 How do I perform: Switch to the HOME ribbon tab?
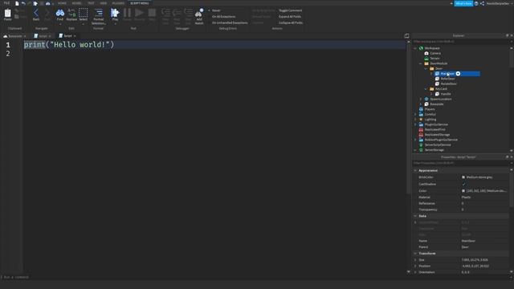[x=62, y=3]
